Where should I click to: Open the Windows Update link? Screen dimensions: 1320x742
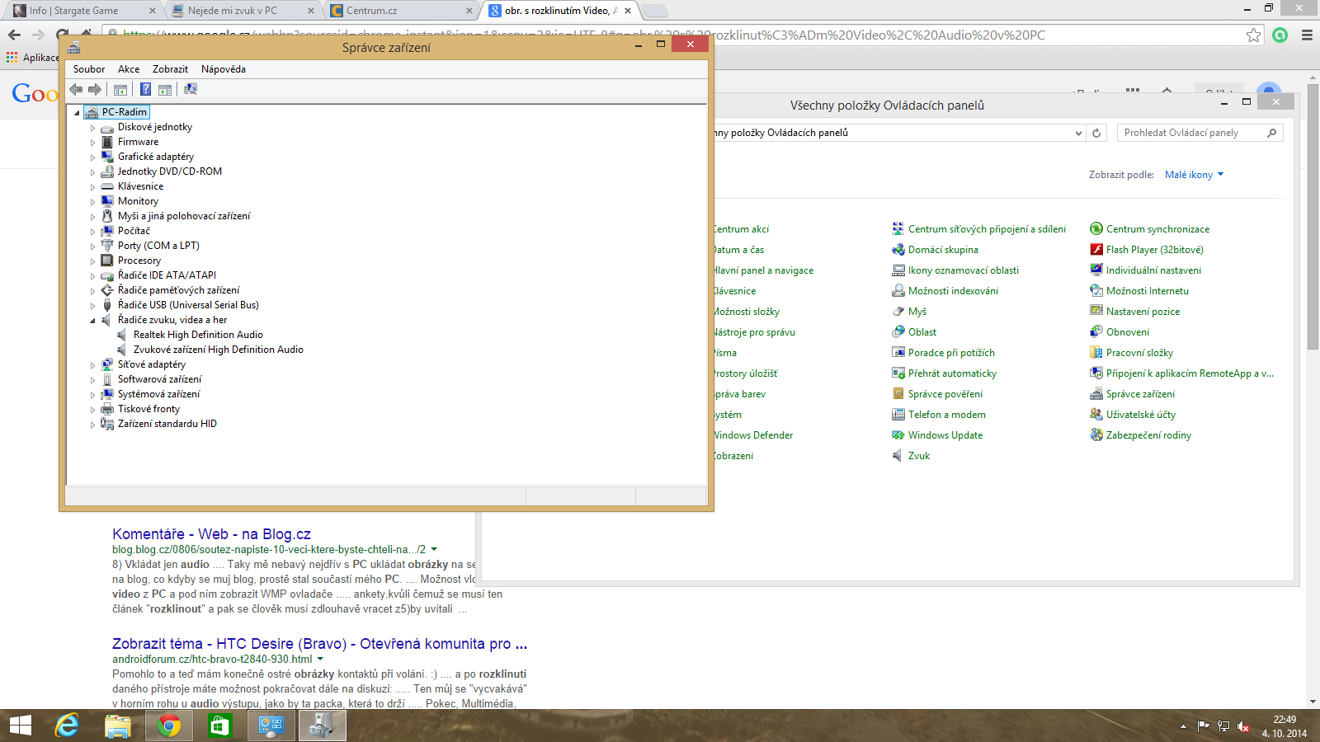tap(945, 435)
